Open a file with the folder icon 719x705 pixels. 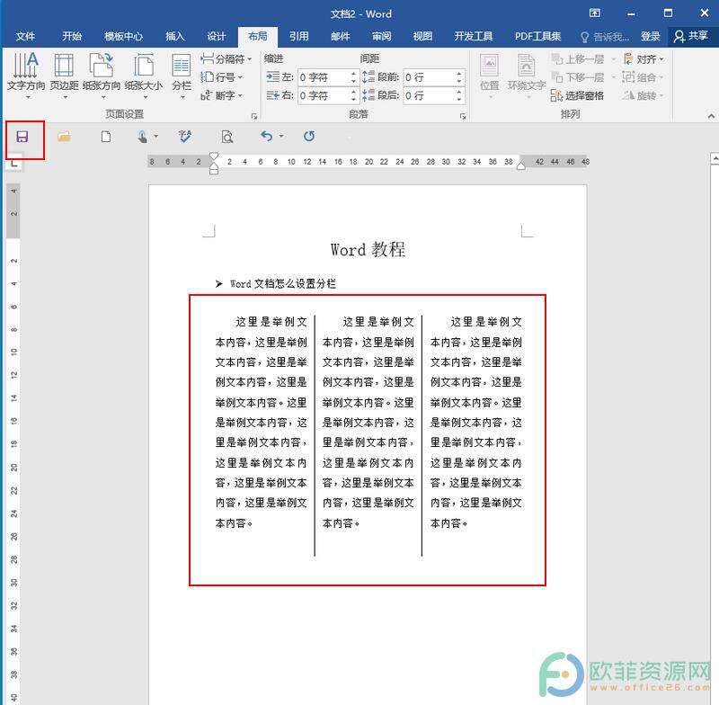coord(64,136)
